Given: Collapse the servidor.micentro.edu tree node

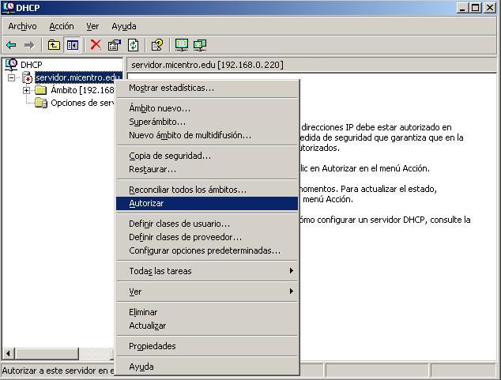Looking at the screenshot, I should (12, 77).
